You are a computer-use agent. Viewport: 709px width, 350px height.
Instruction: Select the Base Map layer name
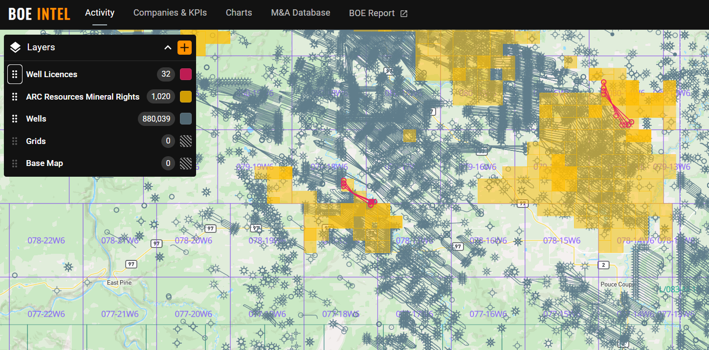click(x=44, y=163)
